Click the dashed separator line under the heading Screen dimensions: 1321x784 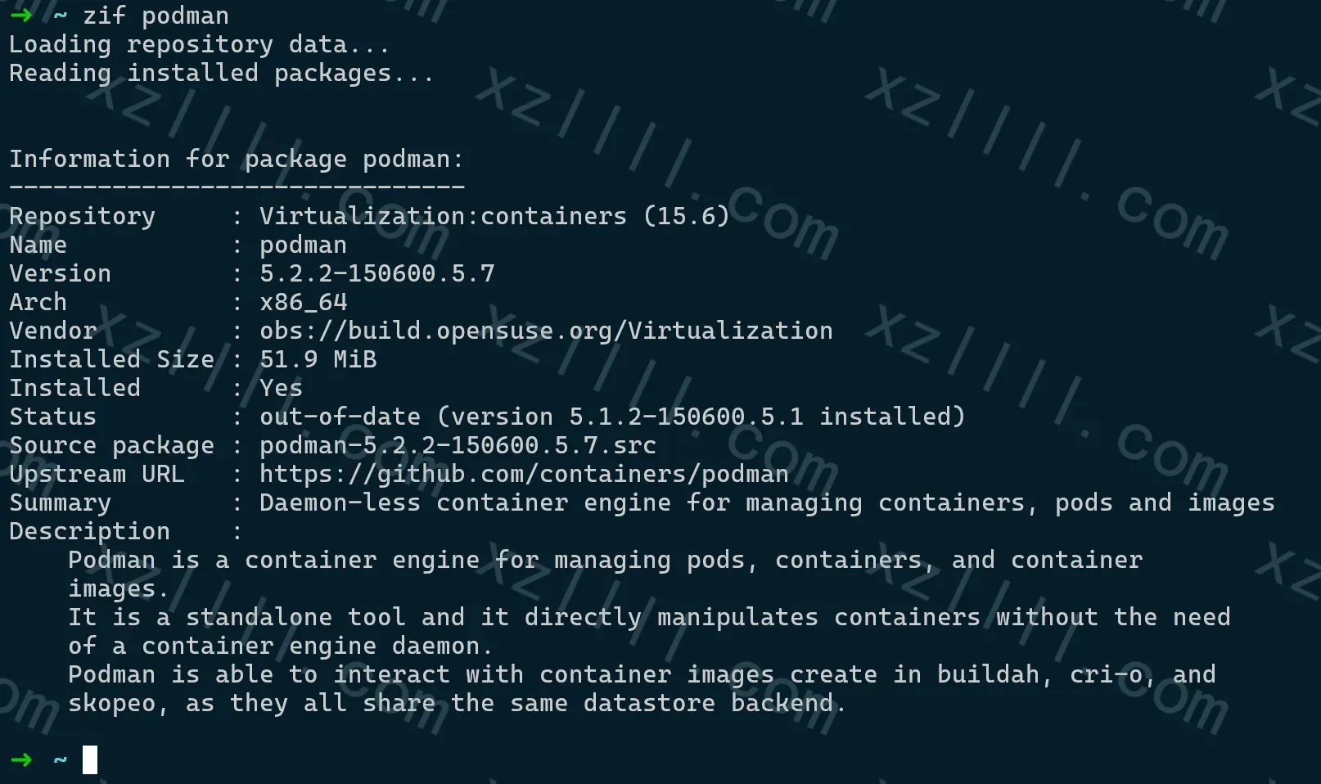(236, 187)
